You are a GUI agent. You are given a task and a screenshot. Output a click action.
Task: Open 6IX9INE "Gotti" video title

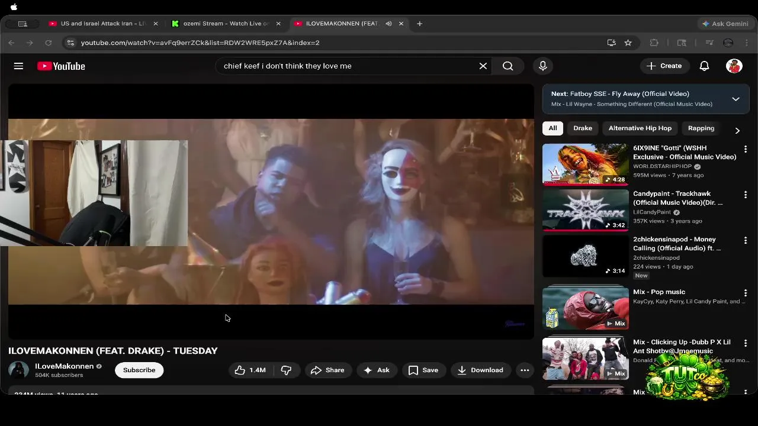point(685,152)
